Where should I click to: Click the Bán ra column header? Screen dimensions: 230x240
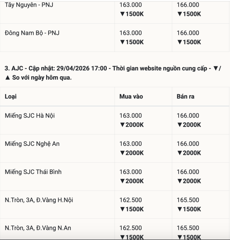tap(185, 97)
